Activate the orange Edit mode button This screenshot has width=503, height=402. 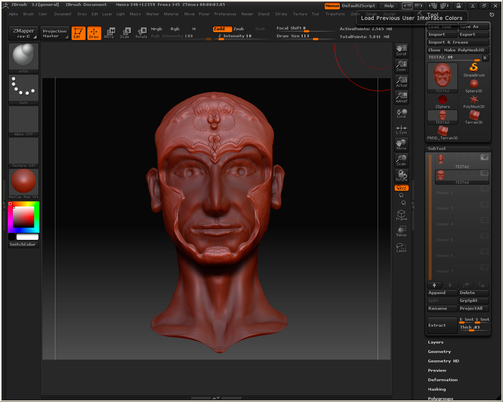click(78, 33)
